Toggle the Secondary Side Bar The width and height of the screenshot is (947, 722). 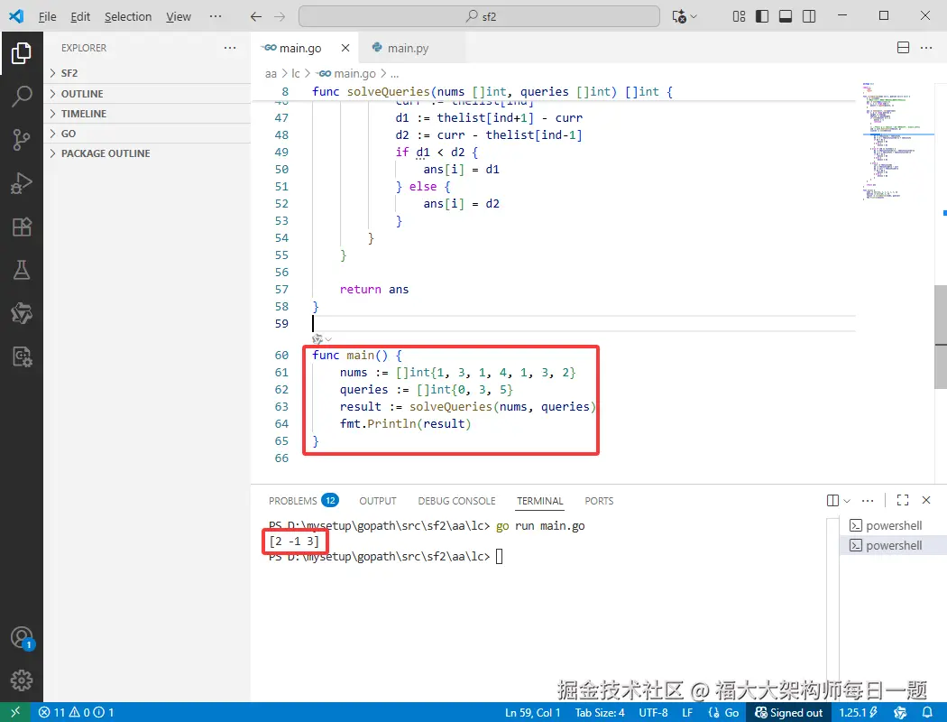point(809,16)
